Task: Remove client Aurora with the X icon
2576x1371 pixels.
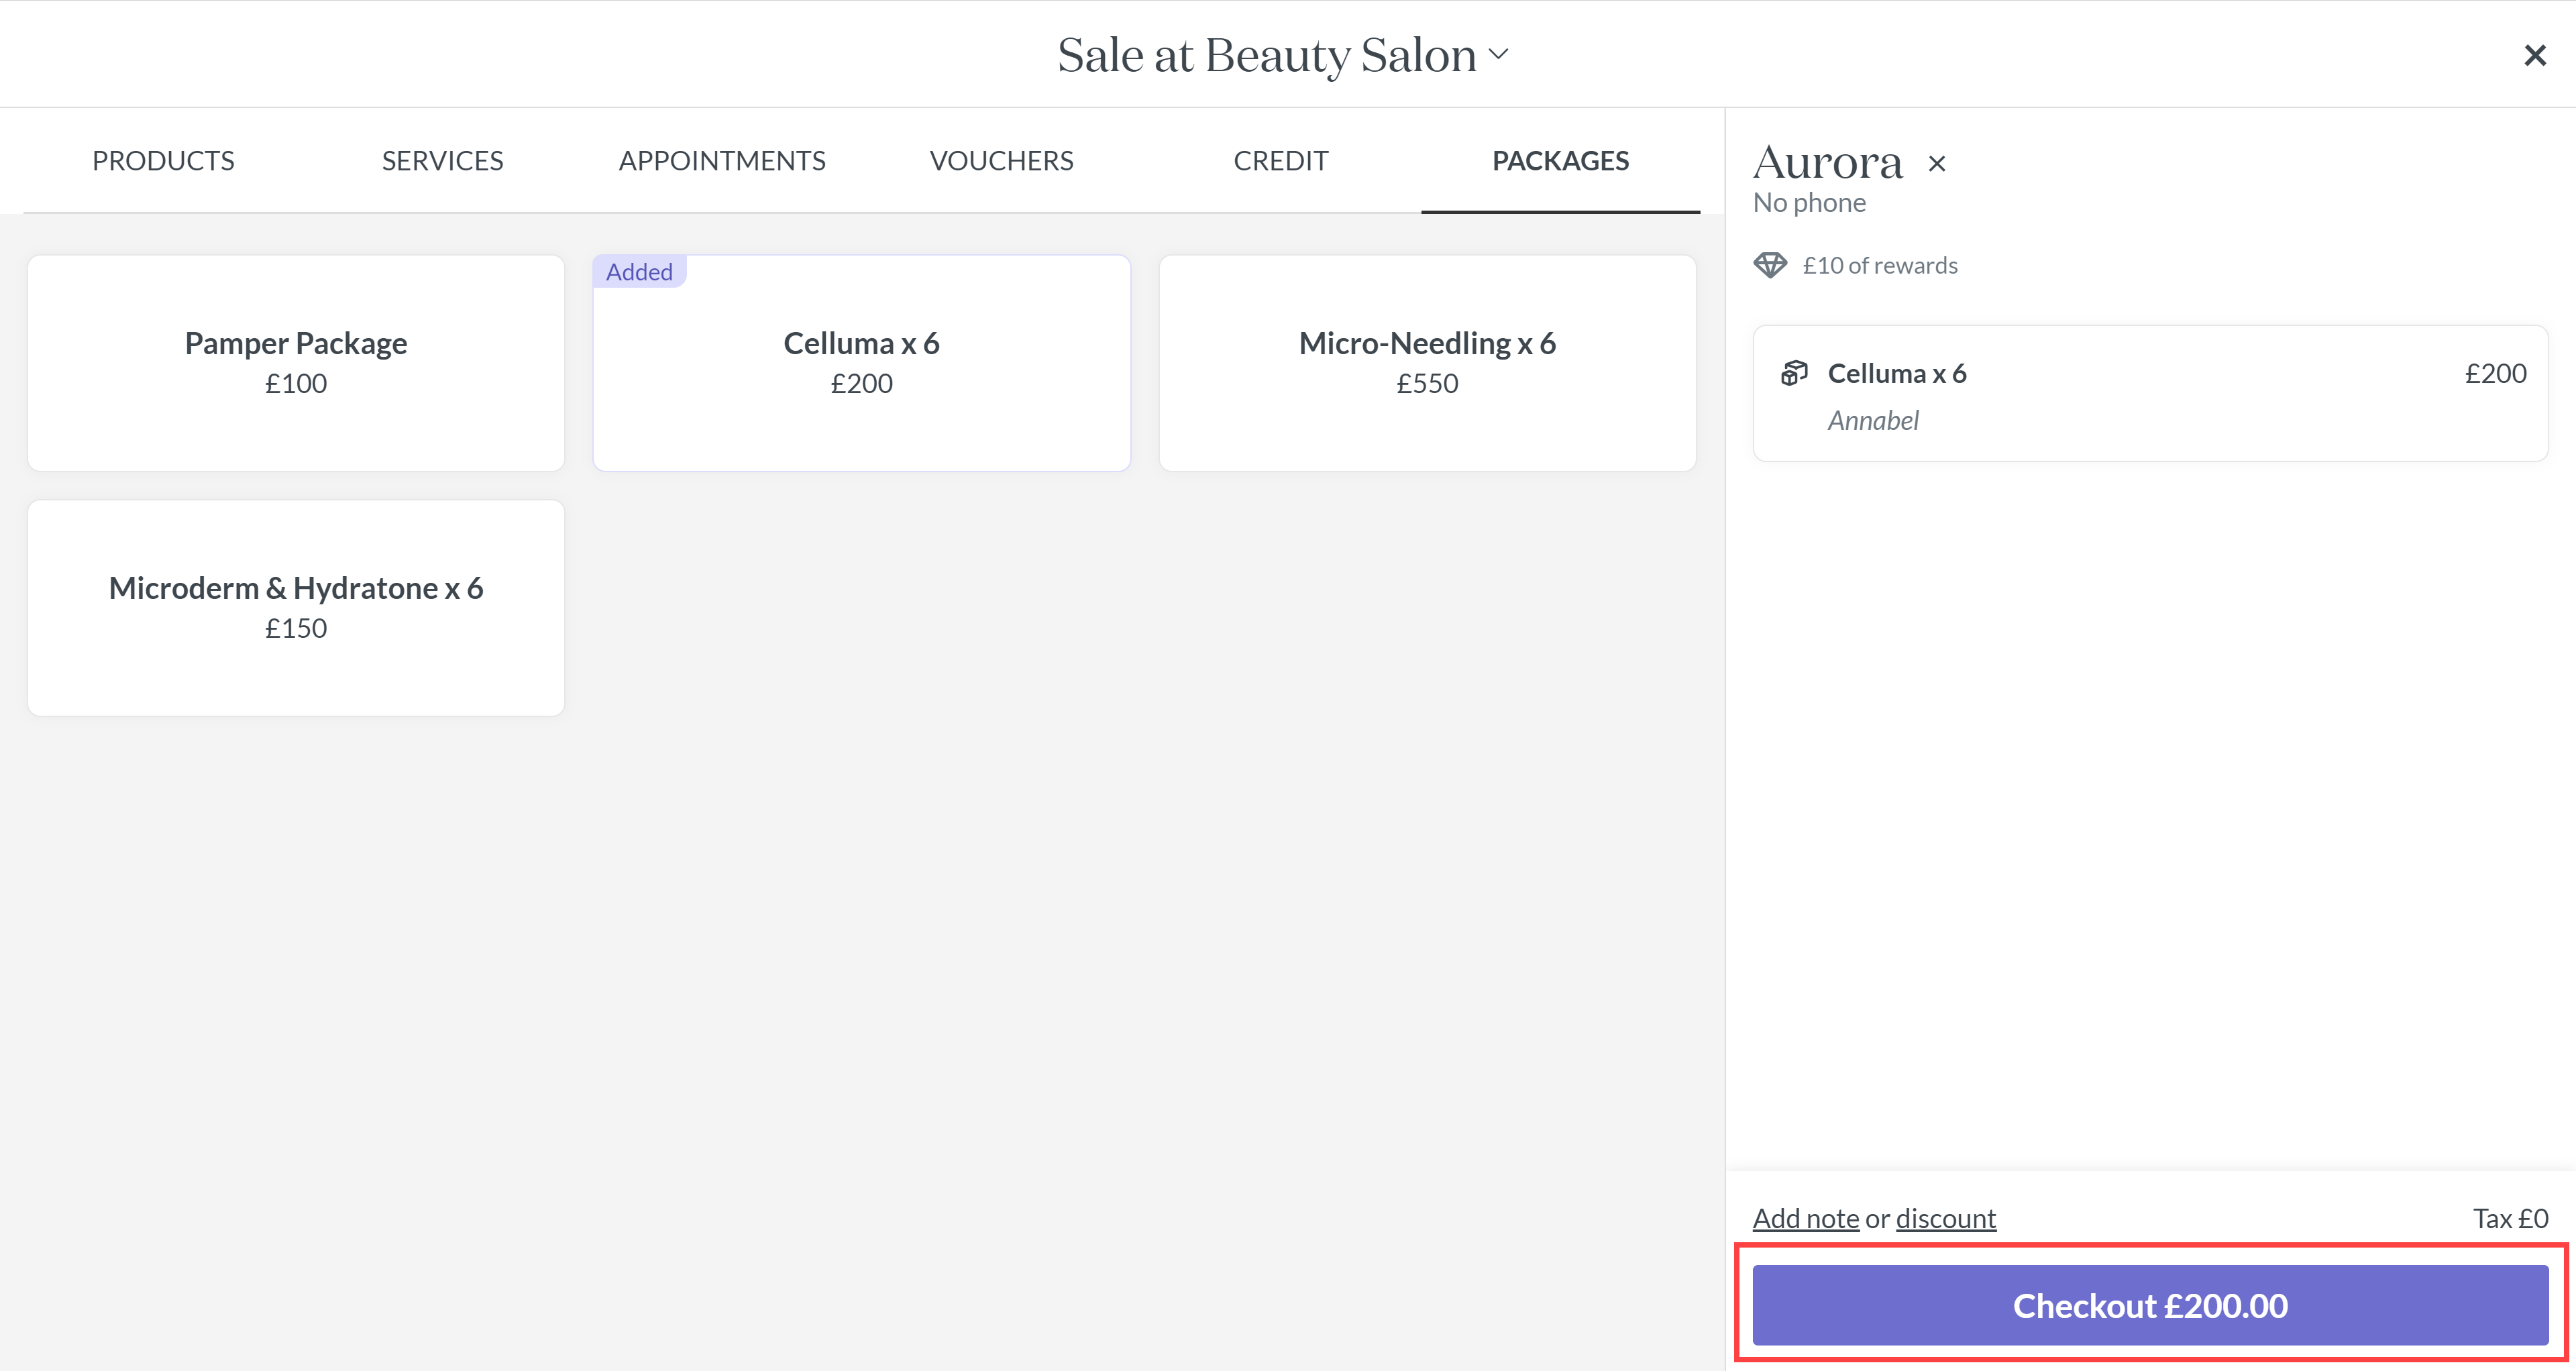Action: point(1937,164)
